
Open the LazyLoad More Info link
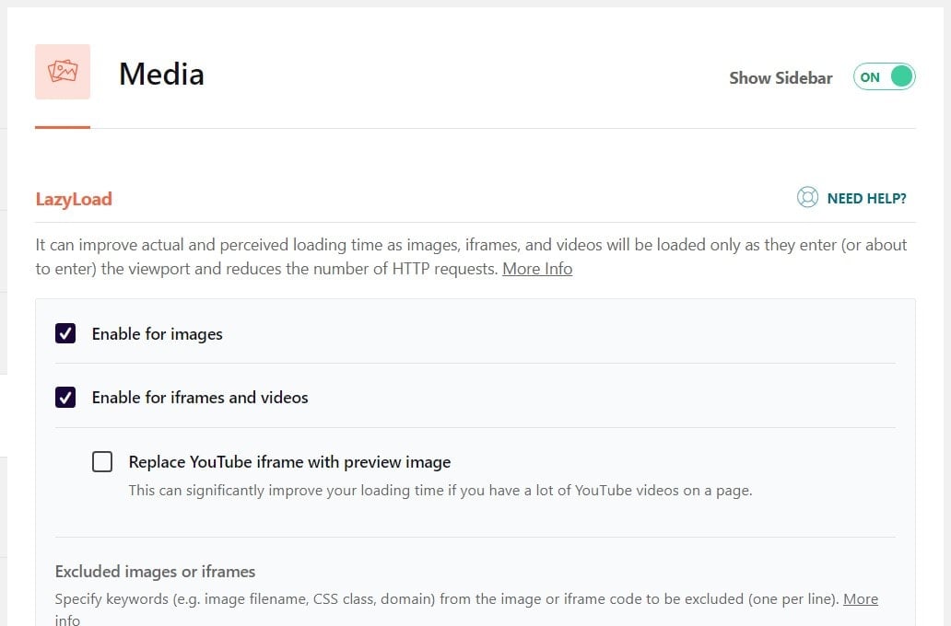pyautogui.click(x=537, y=269)
